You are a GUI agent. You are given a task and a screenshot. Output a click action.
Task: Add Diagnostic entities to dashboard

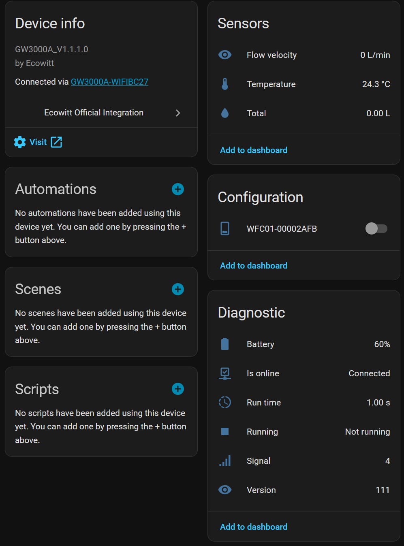[254, 527]
